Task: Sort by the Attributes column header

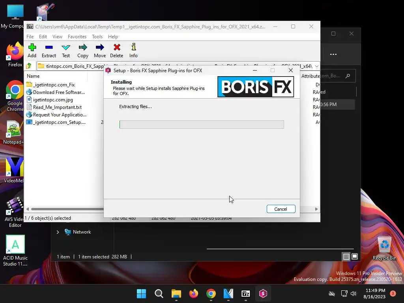Action: pos(310,76)
